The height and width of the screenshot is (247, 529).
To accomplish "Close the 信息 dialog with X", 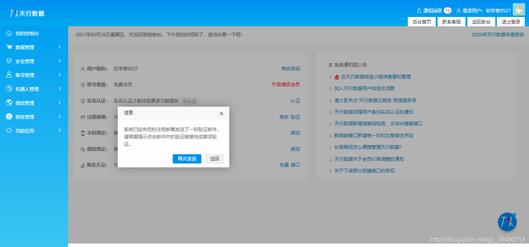I will [222, 113].
